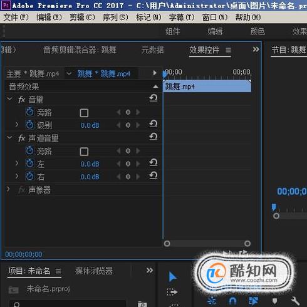Toggle timeline snap magnet icon
The height and width of the screenshot is (307, 307).
coord(232,301)
